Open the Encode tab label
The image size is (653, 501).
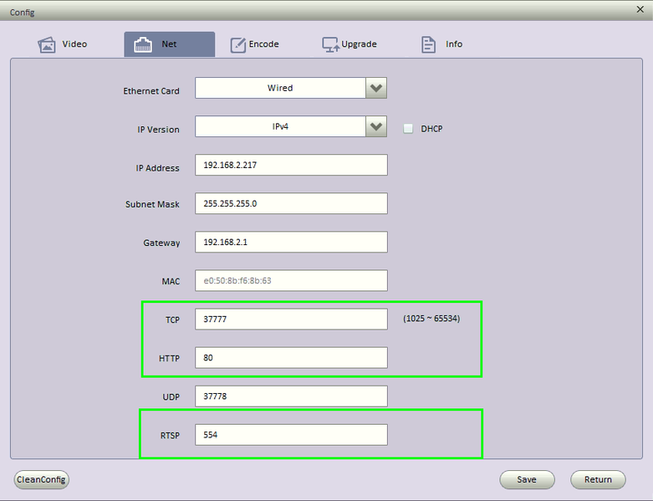(x=264, y=44)
